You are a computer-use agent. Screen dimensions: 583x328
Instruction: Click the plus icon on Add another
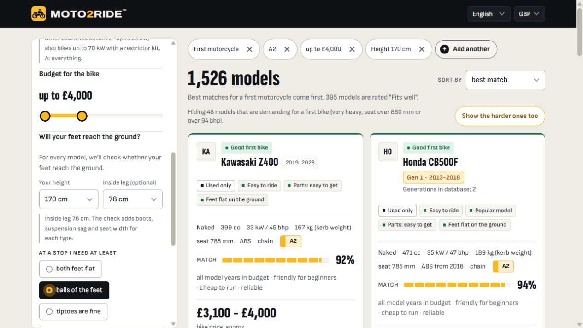444,49
